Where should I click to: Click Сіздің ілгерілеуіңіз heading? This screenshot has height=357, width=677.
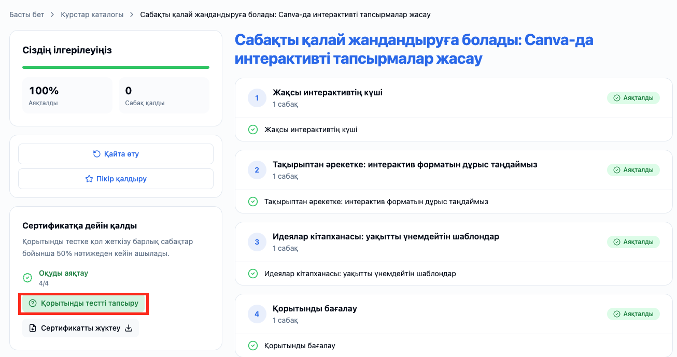click(x=67, y=50)
